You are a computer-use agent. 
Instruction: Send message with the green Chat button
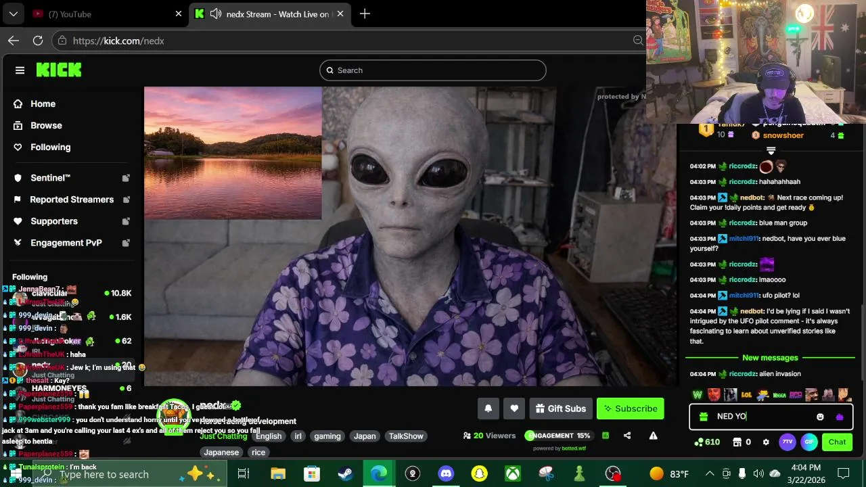(837, 442)
